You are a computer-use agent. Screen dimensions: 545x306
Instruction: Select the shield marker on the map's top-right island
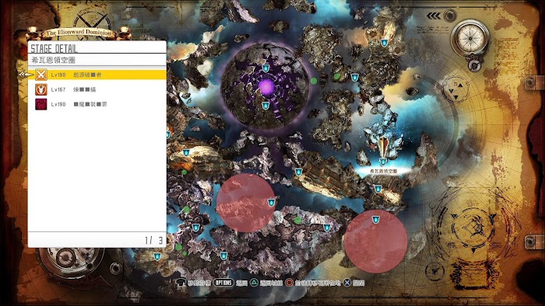click(x=385, y=43)
